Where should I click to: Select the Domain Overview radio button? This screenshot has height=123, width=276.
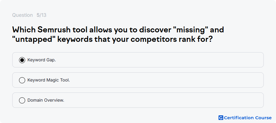(x=22, y=100)
